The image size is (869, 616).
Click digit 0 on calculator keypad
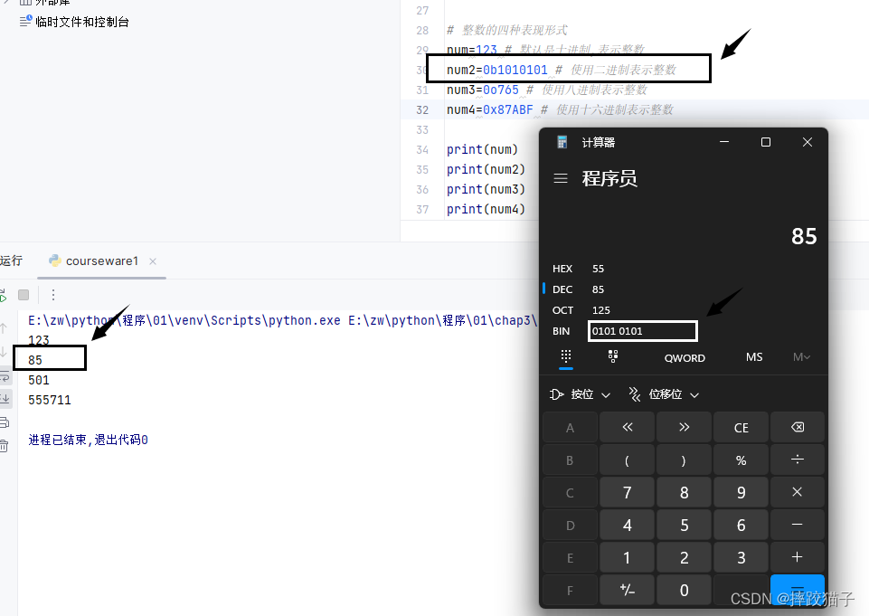click(x=685, y=590)
